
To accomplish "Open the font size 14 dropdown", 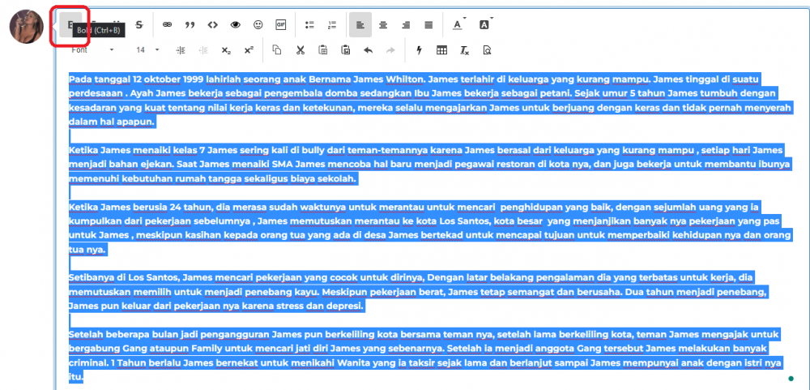I will click(x=147, y=50).
